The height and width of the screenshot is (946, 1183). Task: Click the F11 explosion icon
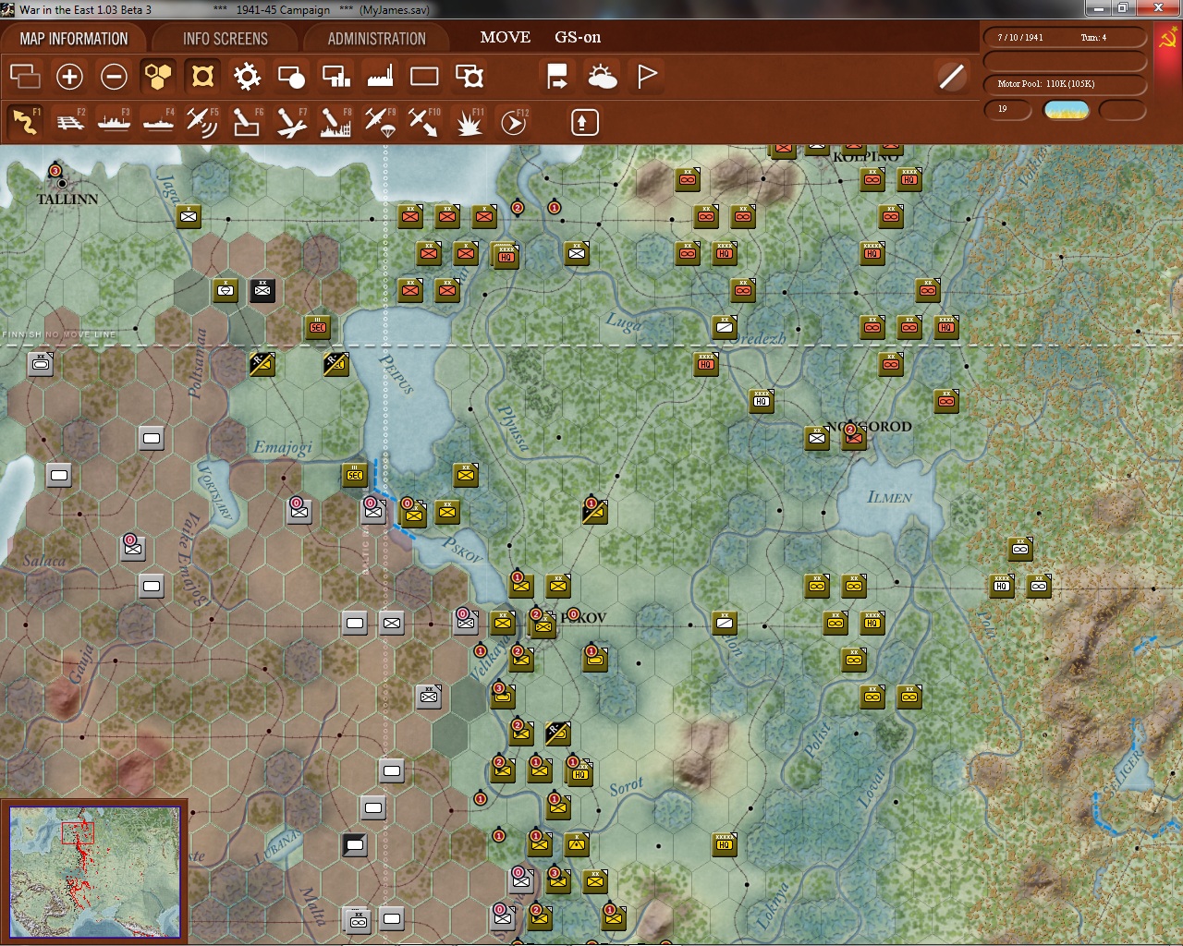tap(469, 122)
